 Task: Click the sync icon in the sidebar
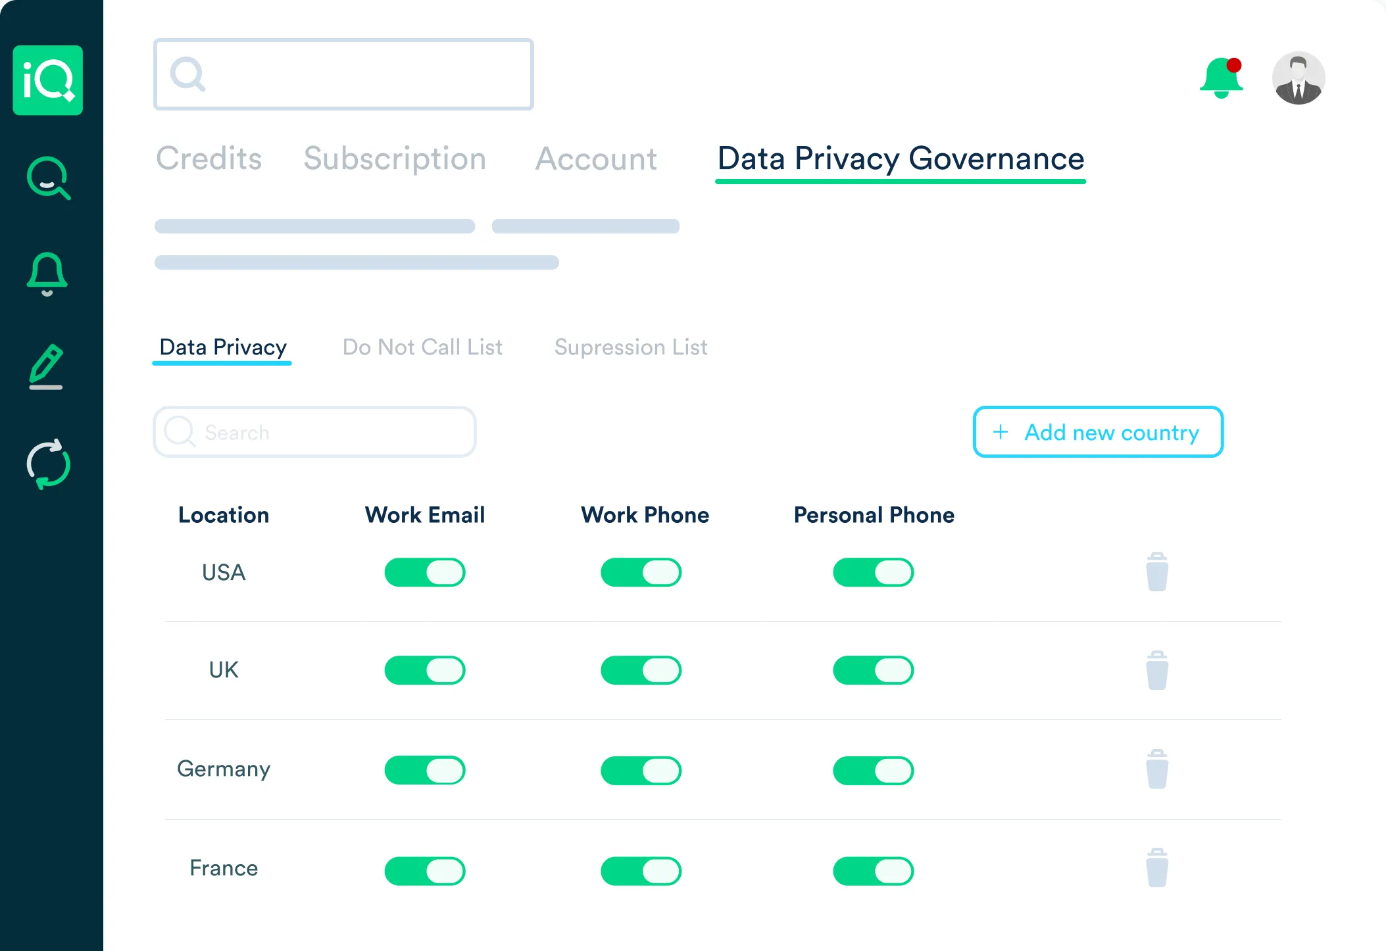(47, 464)
